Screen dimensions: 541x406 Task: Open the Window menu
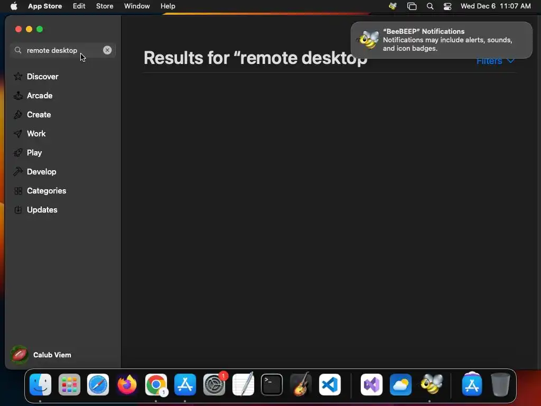click(137, 6)
